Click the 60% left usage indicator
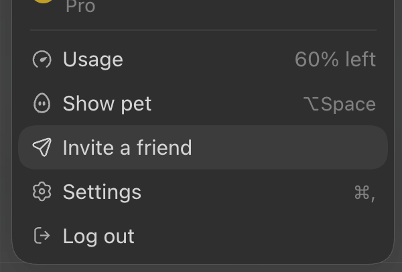The width and height of the screenshot is (402, 272). (336, 60)
